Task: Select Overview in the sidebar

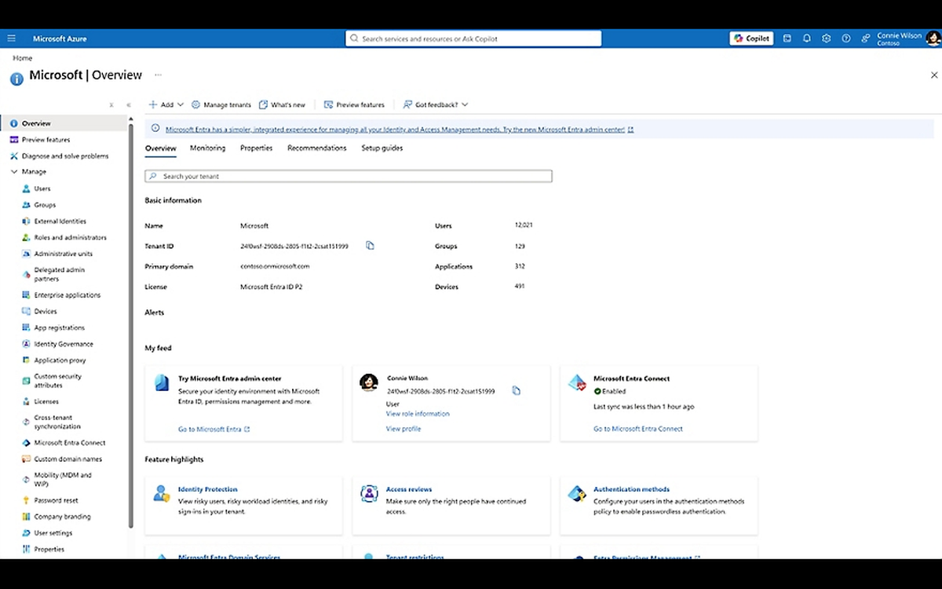Action: click(64, 123)
